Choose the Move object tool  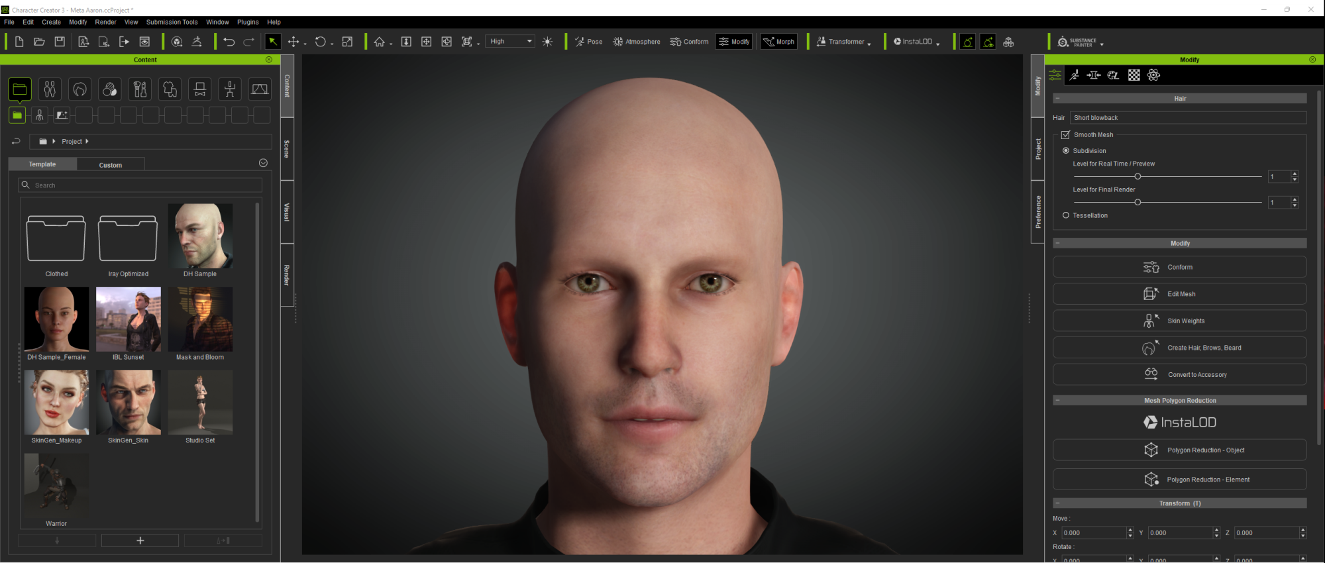[293, 42]
